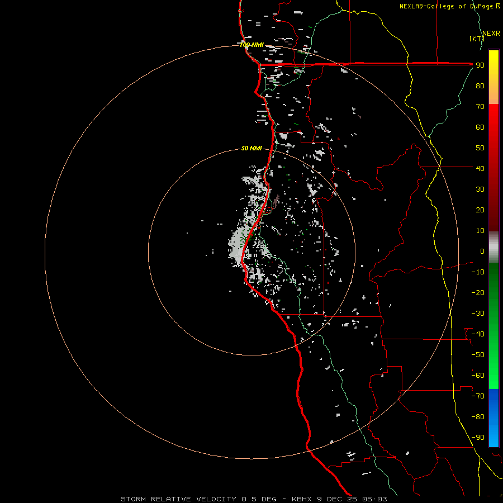503x503 pixels.
Task: Click the blue bottom segment of color bar
Action: 493,418
